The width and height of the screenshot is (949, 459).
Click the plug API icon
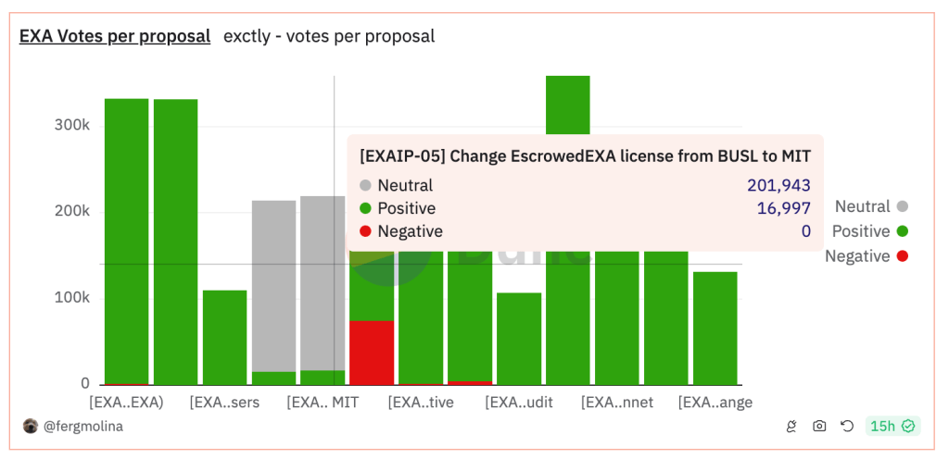point(791,427)
